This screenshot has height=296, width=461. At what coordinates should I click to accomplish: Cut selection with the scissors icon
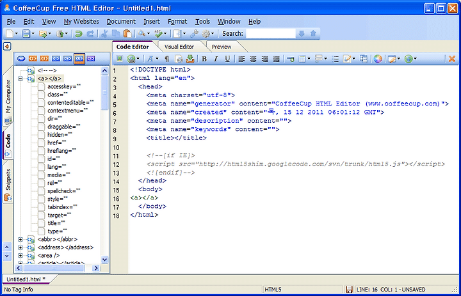[104, 34]
